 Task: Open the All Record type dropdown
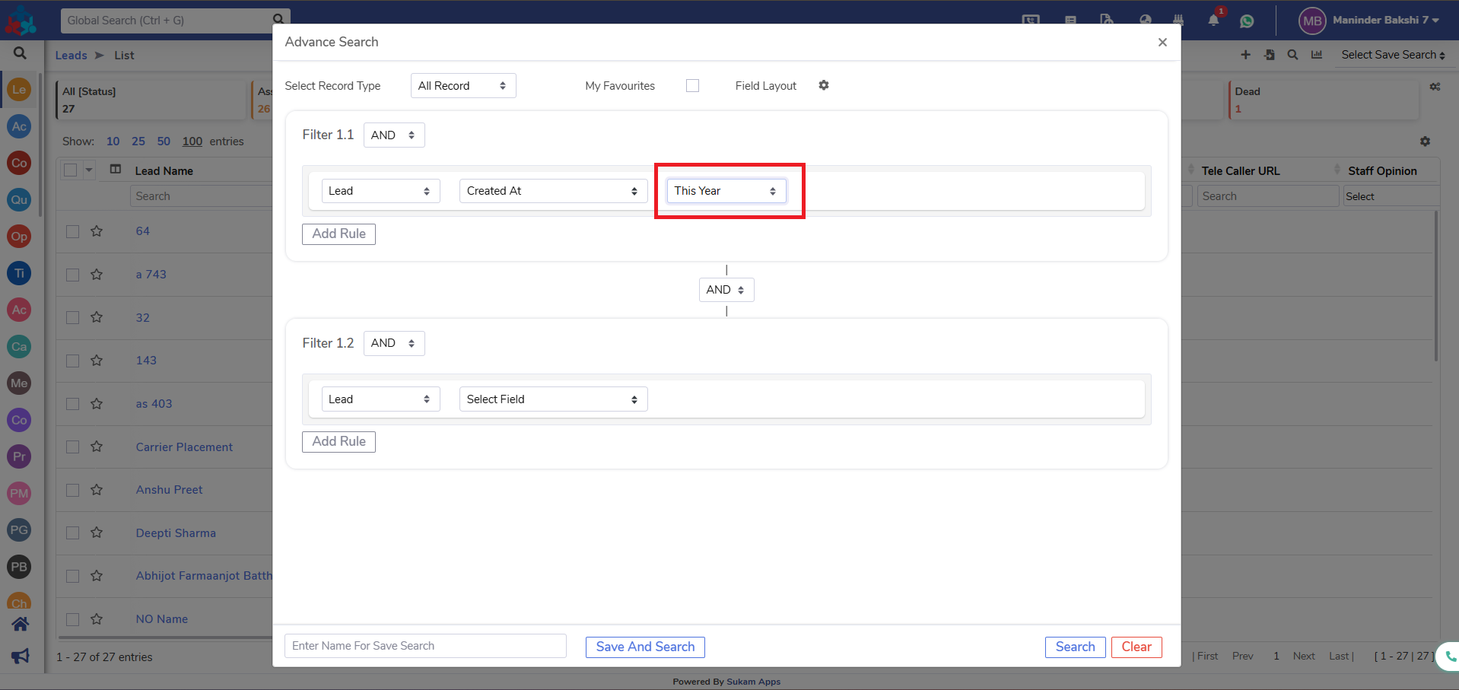click(463, 86)
